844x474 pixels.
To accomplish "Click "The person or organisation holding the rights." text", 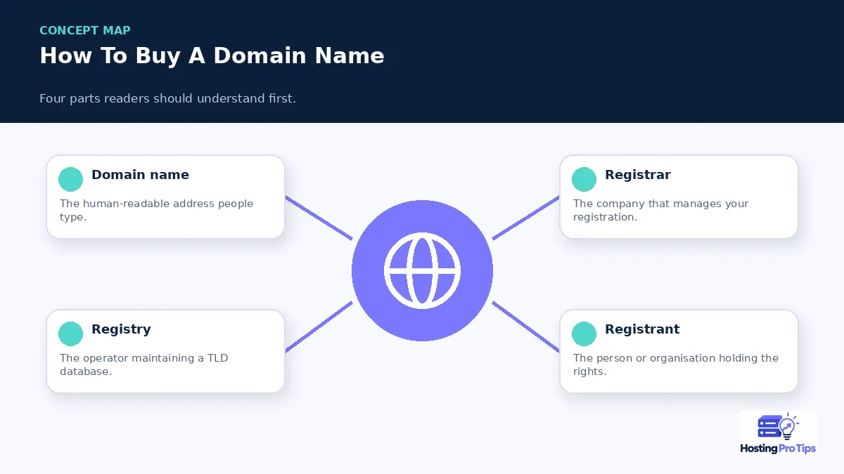I will coord(676,364).
